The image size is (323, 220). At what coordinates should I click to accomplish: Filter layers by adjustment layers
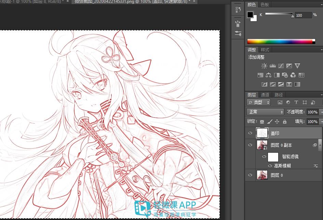(288, 102)
